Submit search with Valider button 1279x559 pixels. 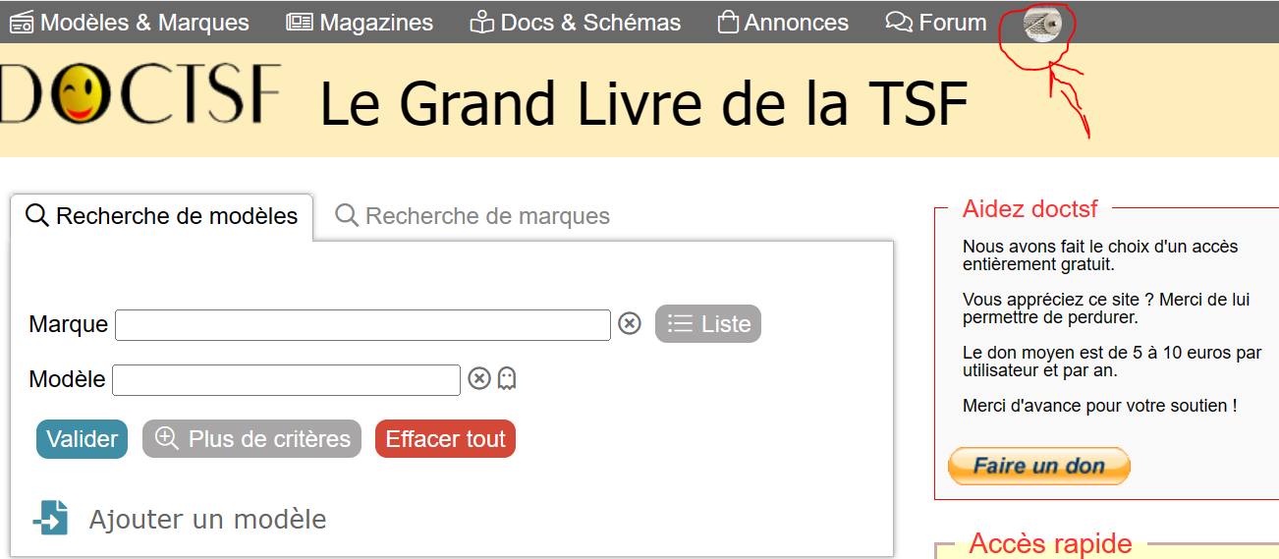tap(83, 439)
